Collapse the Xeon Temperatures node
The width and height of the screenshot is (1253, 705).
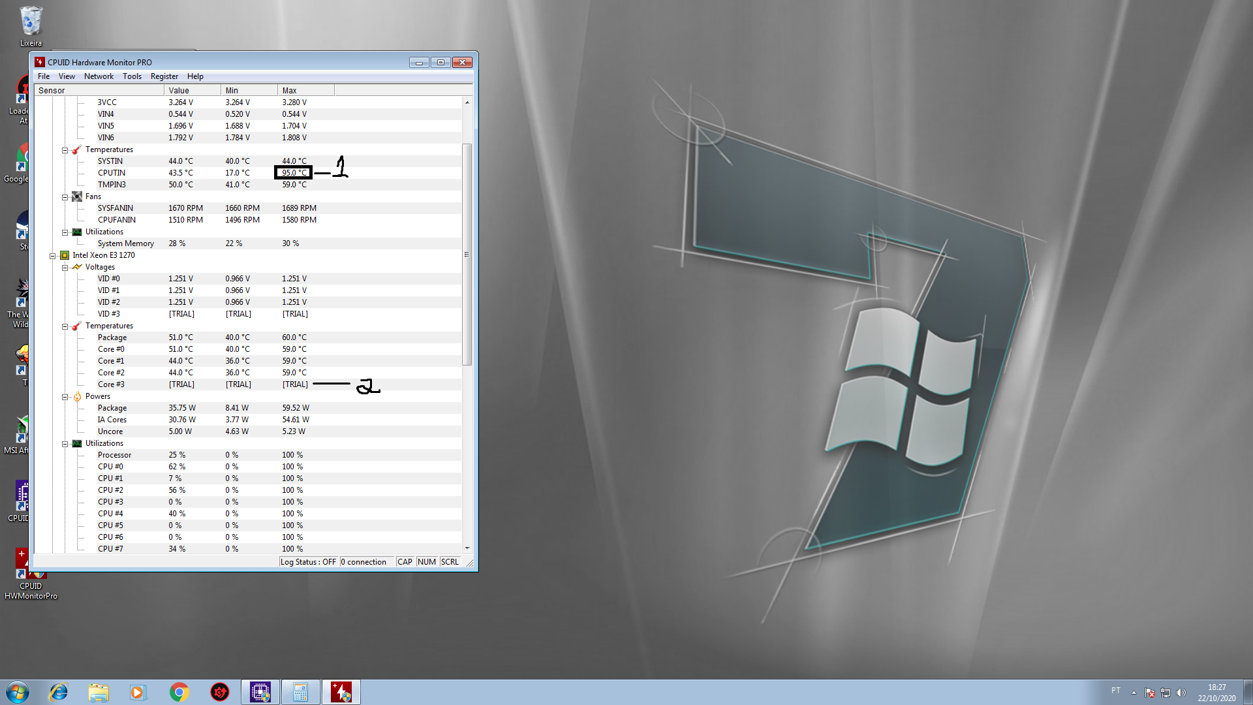pos(65,326)
